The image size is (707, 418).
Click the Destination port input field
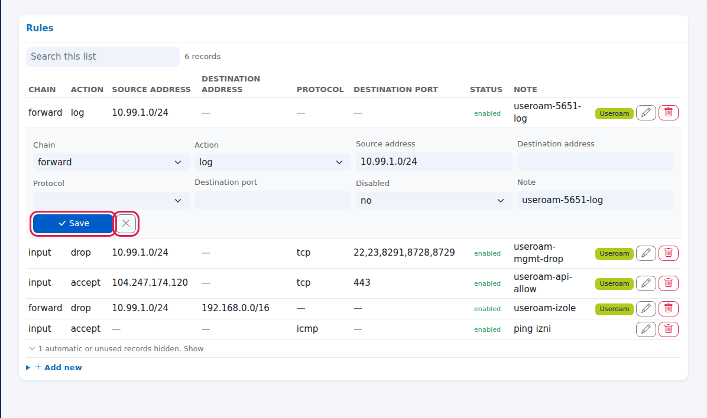[273, 200]
